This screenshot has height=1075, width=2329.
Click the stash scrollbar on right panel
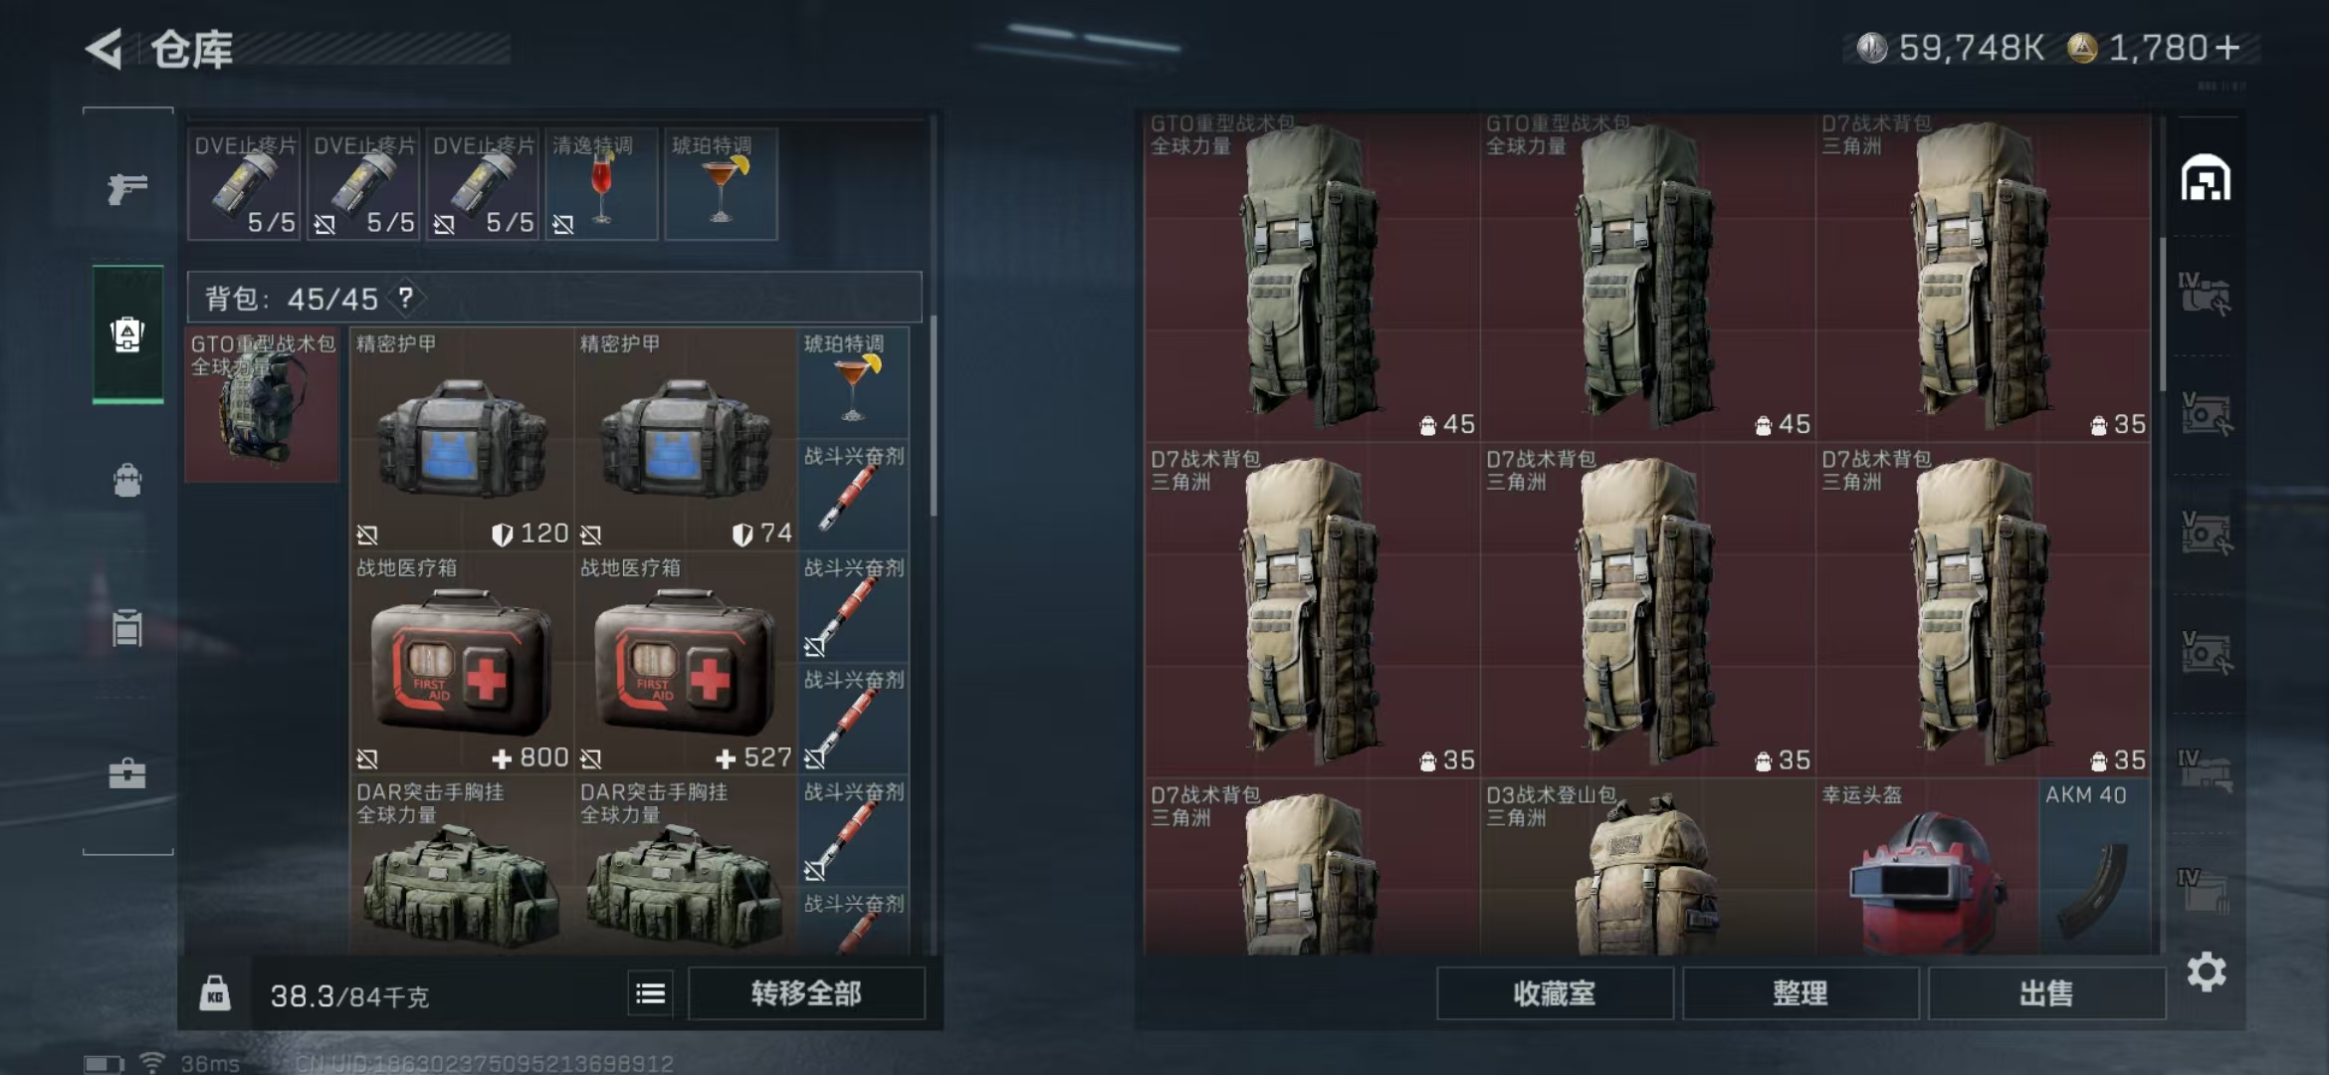click(2162, 314)
